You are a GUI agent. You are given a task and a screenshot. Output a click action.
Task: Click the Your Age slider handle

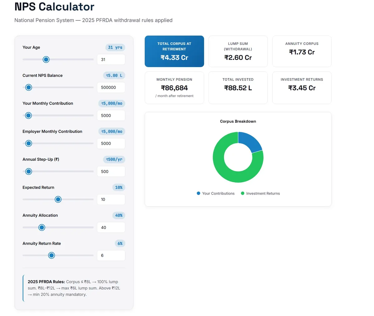pos(46,60)
